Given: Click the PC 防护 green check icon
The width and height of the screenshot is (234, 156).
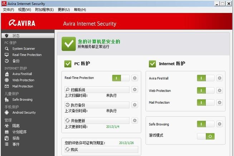Looking at the screenshot, I should click(x=68, y=64).
